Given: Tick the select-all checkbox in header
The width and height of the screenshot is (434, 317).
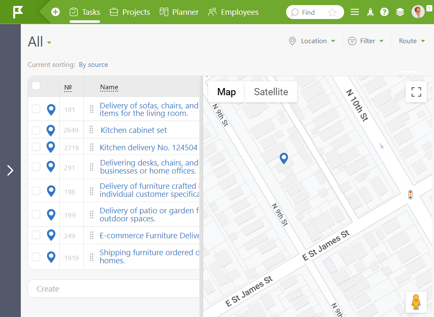Looking at the screenshot, I should [36, 85].
